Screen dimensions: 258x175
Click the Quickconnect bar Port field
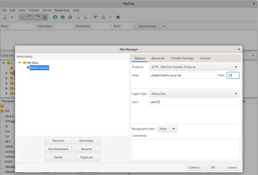(x=127, y=26)
